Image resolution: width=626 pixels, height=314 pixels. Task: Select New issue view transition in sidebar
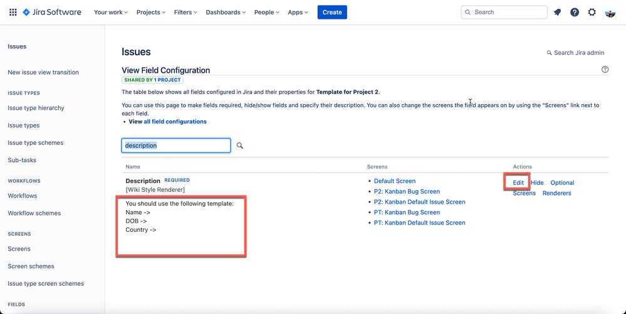point(43,72)
